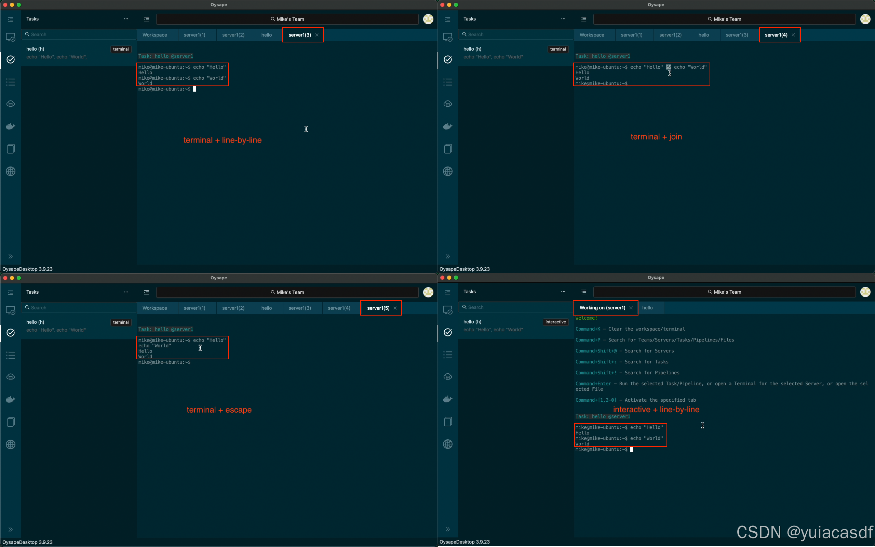This screenshot has height=547, width=875.
Task: Click globe icon in terminal + line-by-line window
Action: point(11,172)
